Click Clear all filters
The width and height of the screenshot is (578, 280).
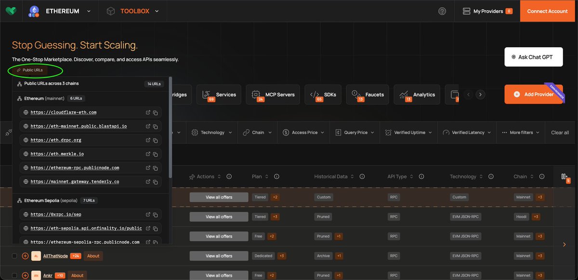coord(560,133)
